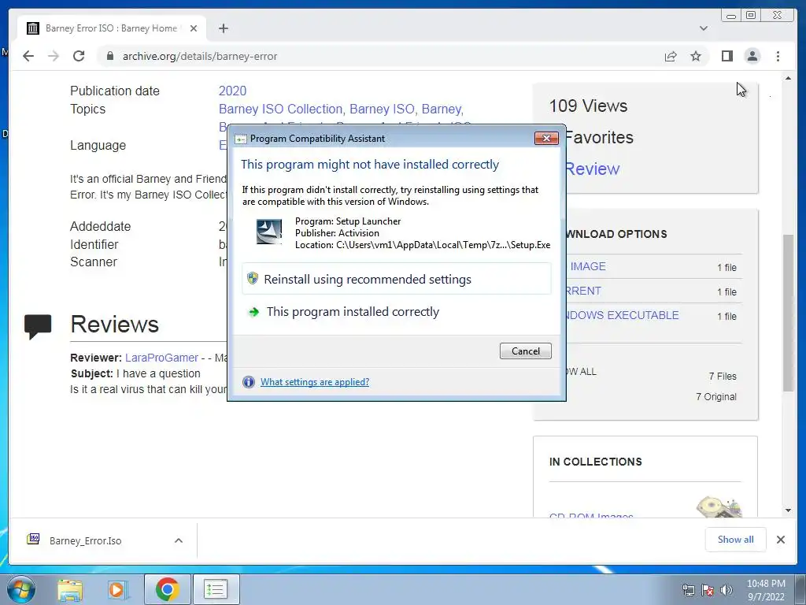Bookmark this page with the star icon

click(x=696, y=56)
